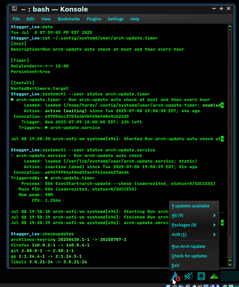Click the 'Persistent=true' line
The height and width of the screenshot is (287, 239).
click(x=30, y=72)
